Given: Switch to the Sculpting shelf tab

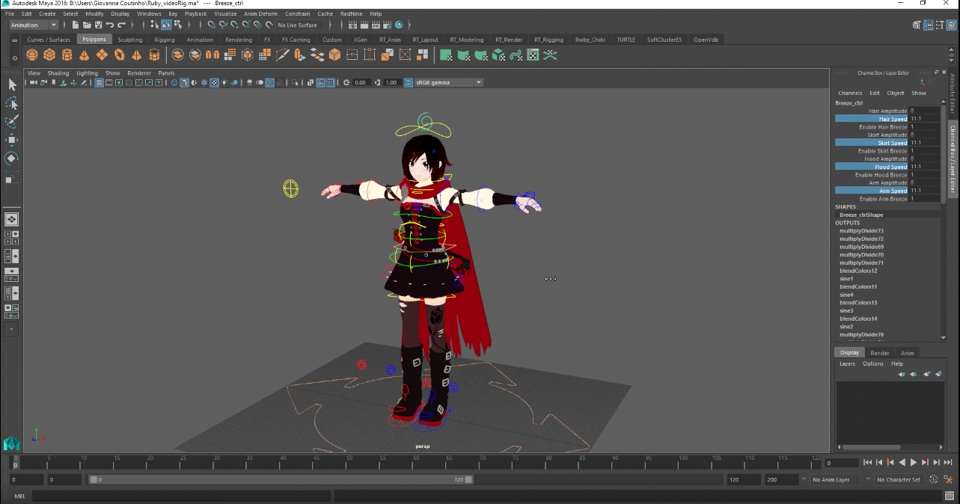Looking at the screenshot, I should (130, 40).
